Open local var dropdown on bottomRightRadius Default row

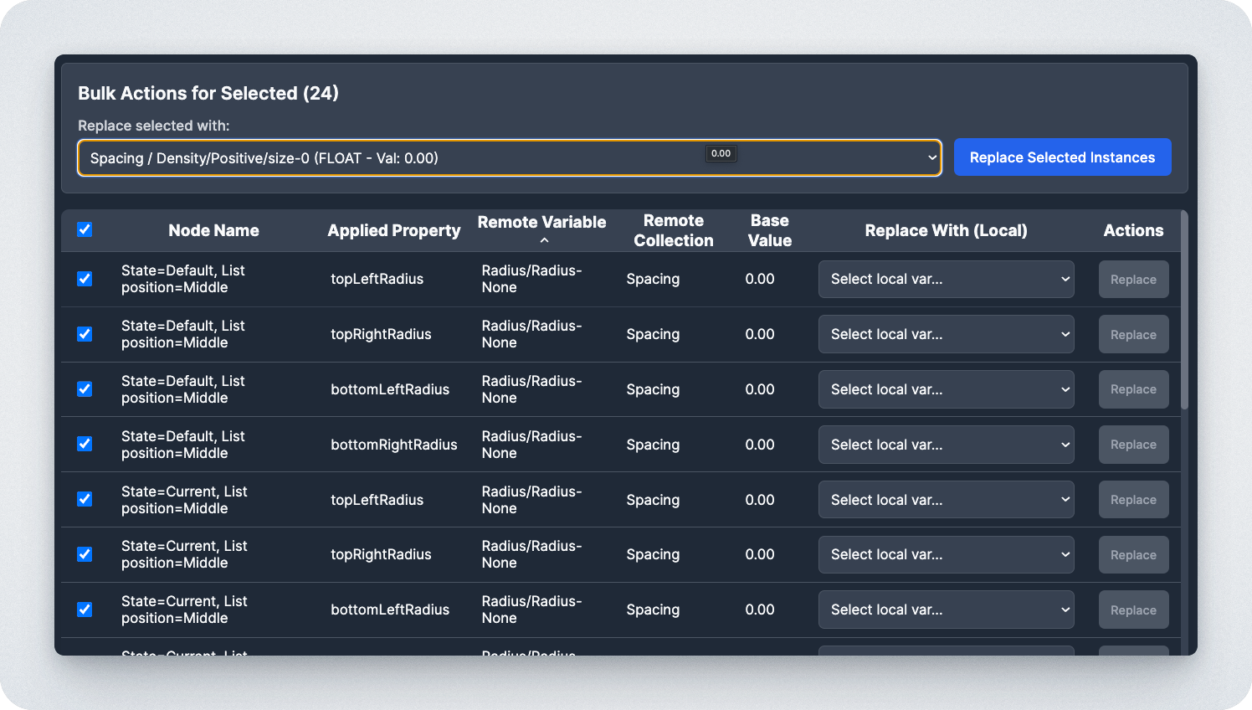pyautogui.click(x=946, y=445)
